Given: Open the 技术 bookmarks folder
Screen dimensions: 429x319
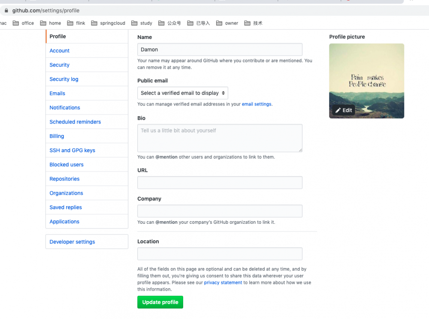Looking at the screenshot, I should (x=254, y=23).
